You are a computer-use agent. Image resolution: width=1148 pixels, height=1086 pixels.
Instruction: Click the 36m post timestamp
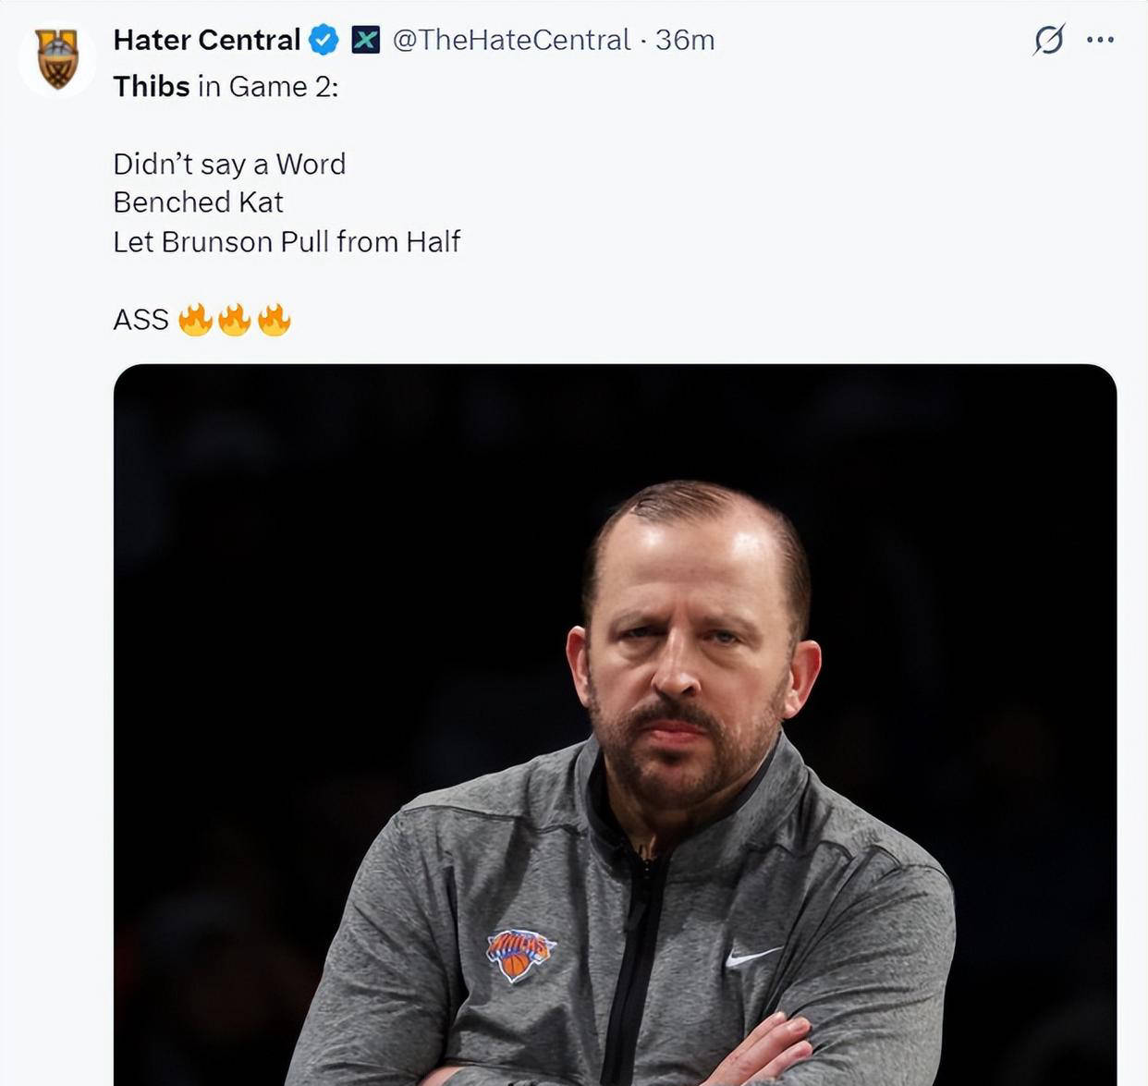point(685,40)
